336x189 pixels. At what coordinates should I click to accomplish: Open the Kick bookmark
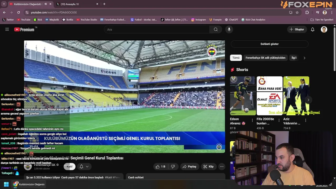(38, 20)
